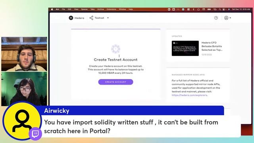Viewport: 254px width, 143px height.
Task: Click the date and time display
Action: (x=241, y=10)
